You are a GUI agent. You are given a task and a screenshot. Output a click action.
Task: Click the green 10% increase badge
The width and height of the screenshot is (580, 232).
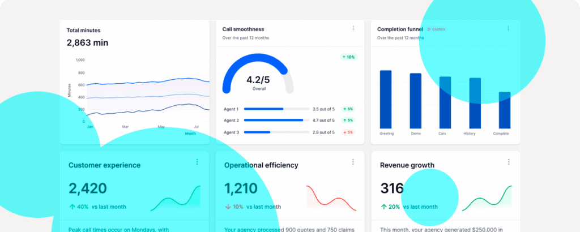tap(348, 57)
